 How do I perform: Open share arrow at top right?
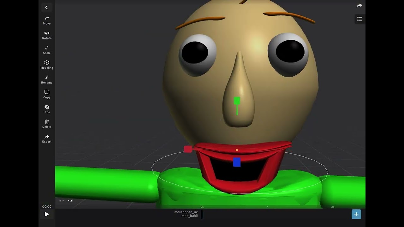tap(359, 6)
